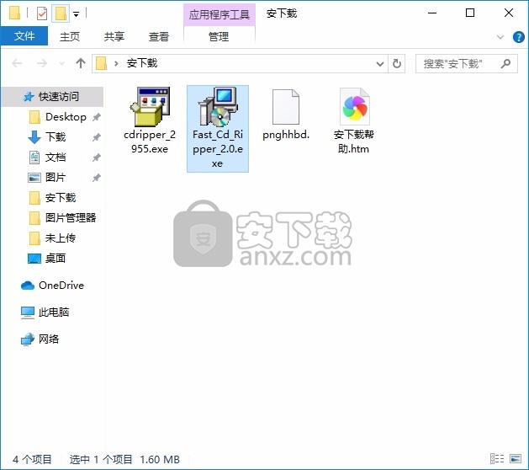
Task: Click the 应用程序工具 contextual tab header
Action: 220,14
